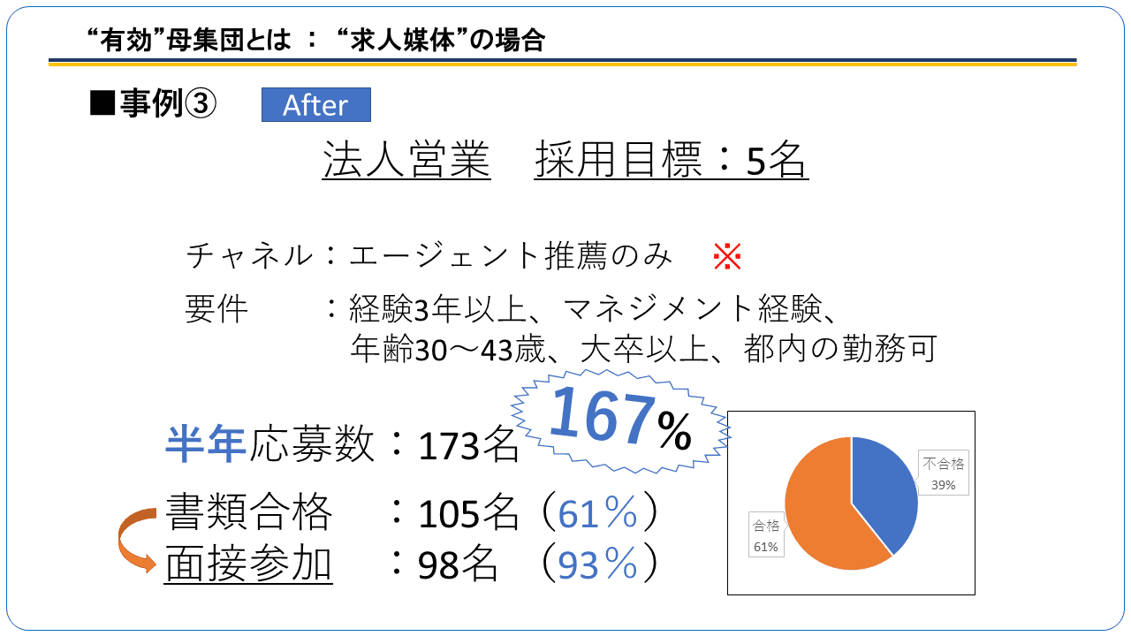This screenshot has width=1131, height=636.
Task: Click the 要件 requirements text line
Action: [x=560, y=329]
